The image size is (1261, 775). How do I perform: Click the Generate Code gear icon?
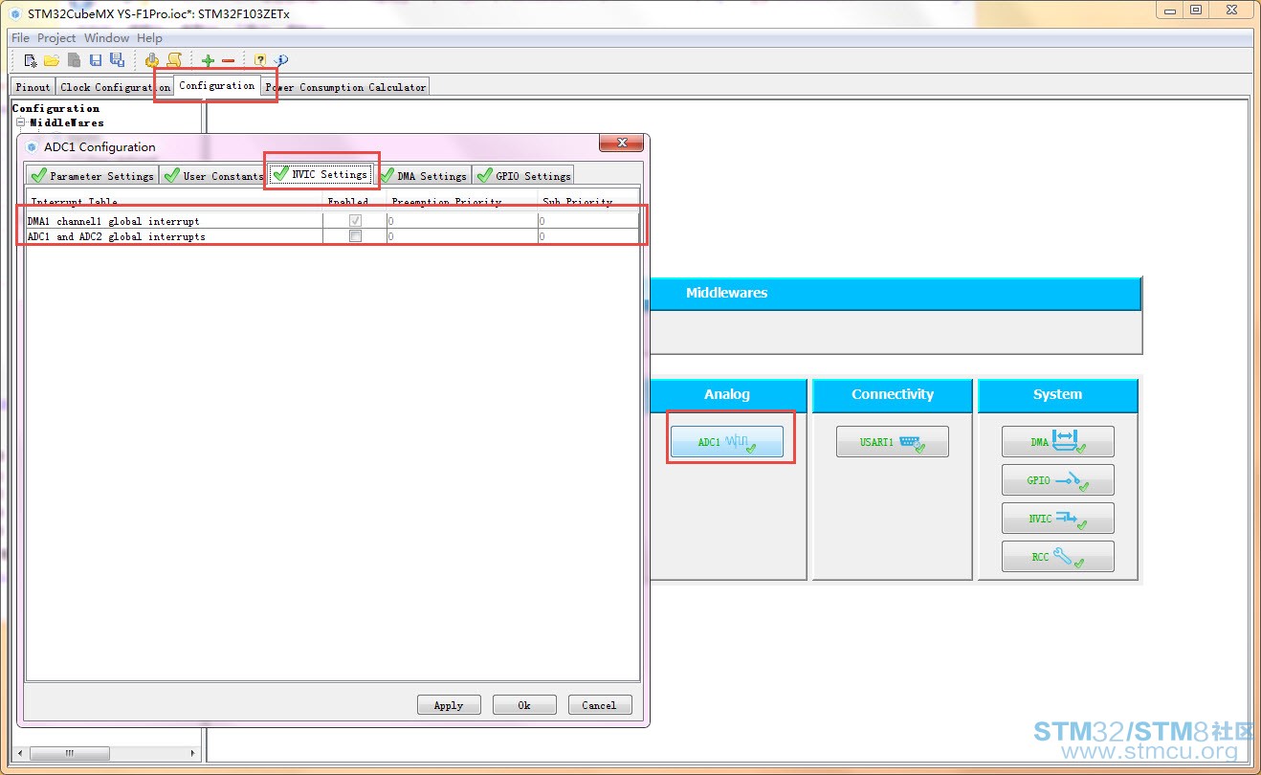152,60
